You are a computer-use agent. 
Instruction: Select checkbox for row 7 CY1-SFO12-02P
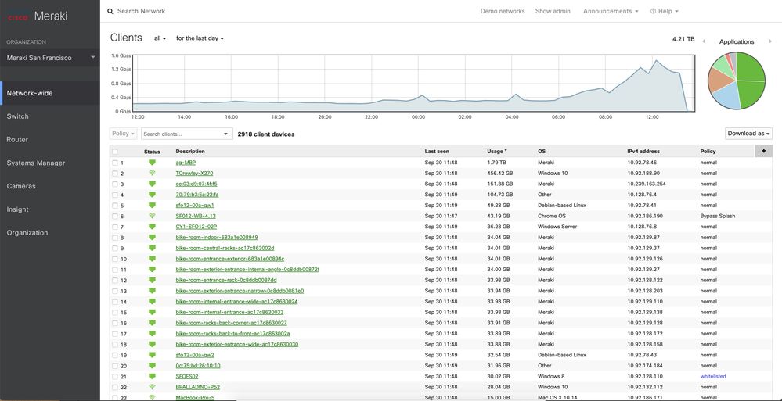tap(115, 227)
